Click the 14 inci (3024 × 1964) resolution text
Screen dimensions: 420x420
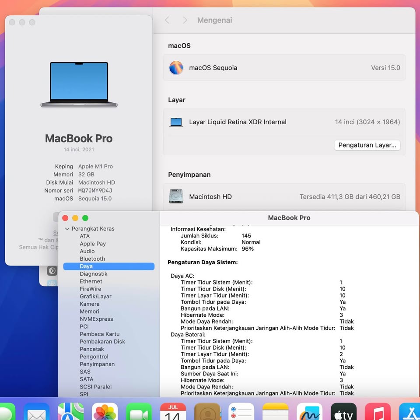click(x=367, y=122)
